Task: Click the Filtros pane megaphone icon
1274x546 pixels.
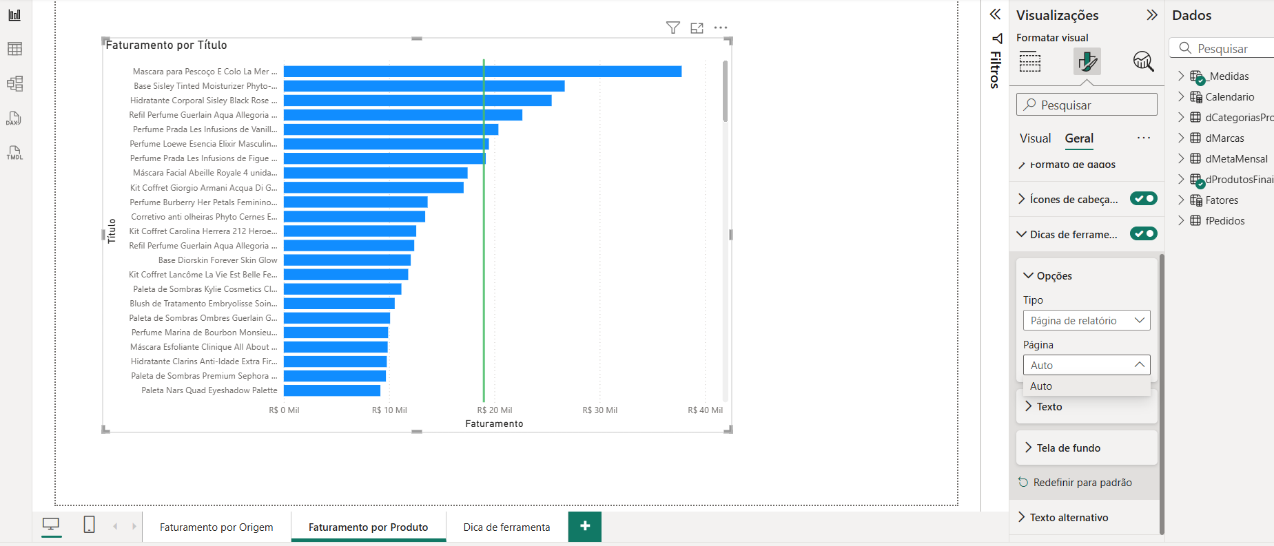Action: 996,38
